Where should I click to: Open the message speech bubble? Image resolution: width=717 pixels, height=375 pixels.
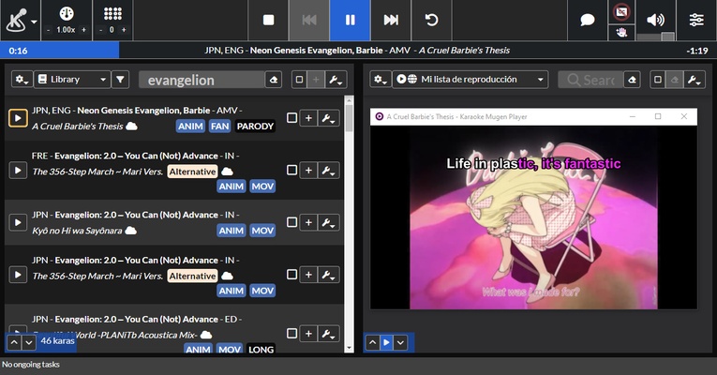click(588, 20)
